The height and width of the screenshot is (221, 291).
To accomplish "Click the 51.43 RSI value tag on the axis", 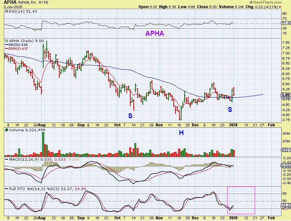I will [286, 23].
